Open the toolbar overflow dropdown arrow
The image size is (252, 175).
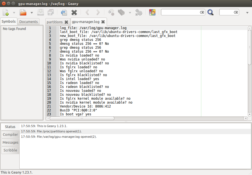tap(247, 13)
